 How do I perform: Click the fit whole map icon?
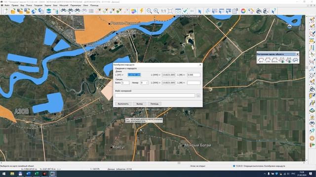click(x=170, y=11)
